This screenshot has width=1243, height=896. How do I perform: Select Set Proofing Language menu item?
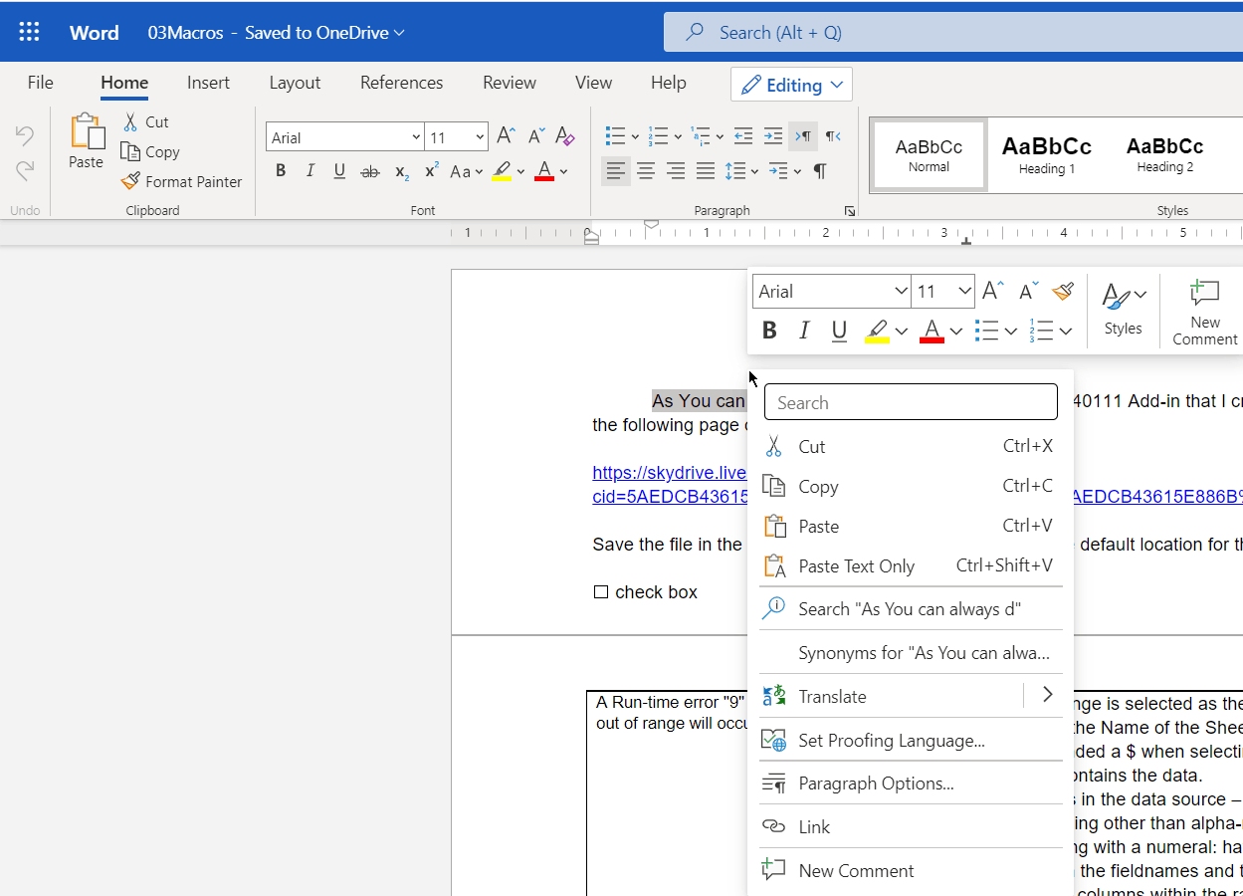pyautogui.click(x=911, y=740)
